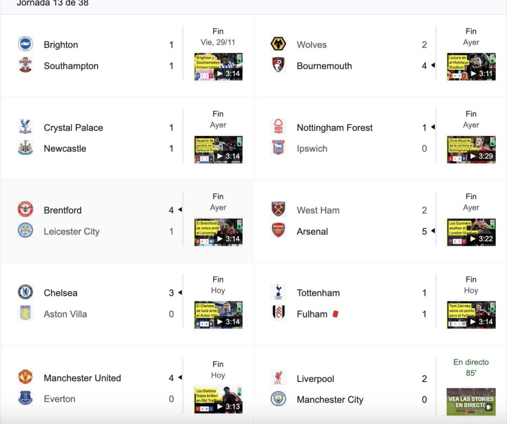Play the Brighton vs Southampton highlights video
The height and width of the screenshot is (424, 507).
(218, 67)
